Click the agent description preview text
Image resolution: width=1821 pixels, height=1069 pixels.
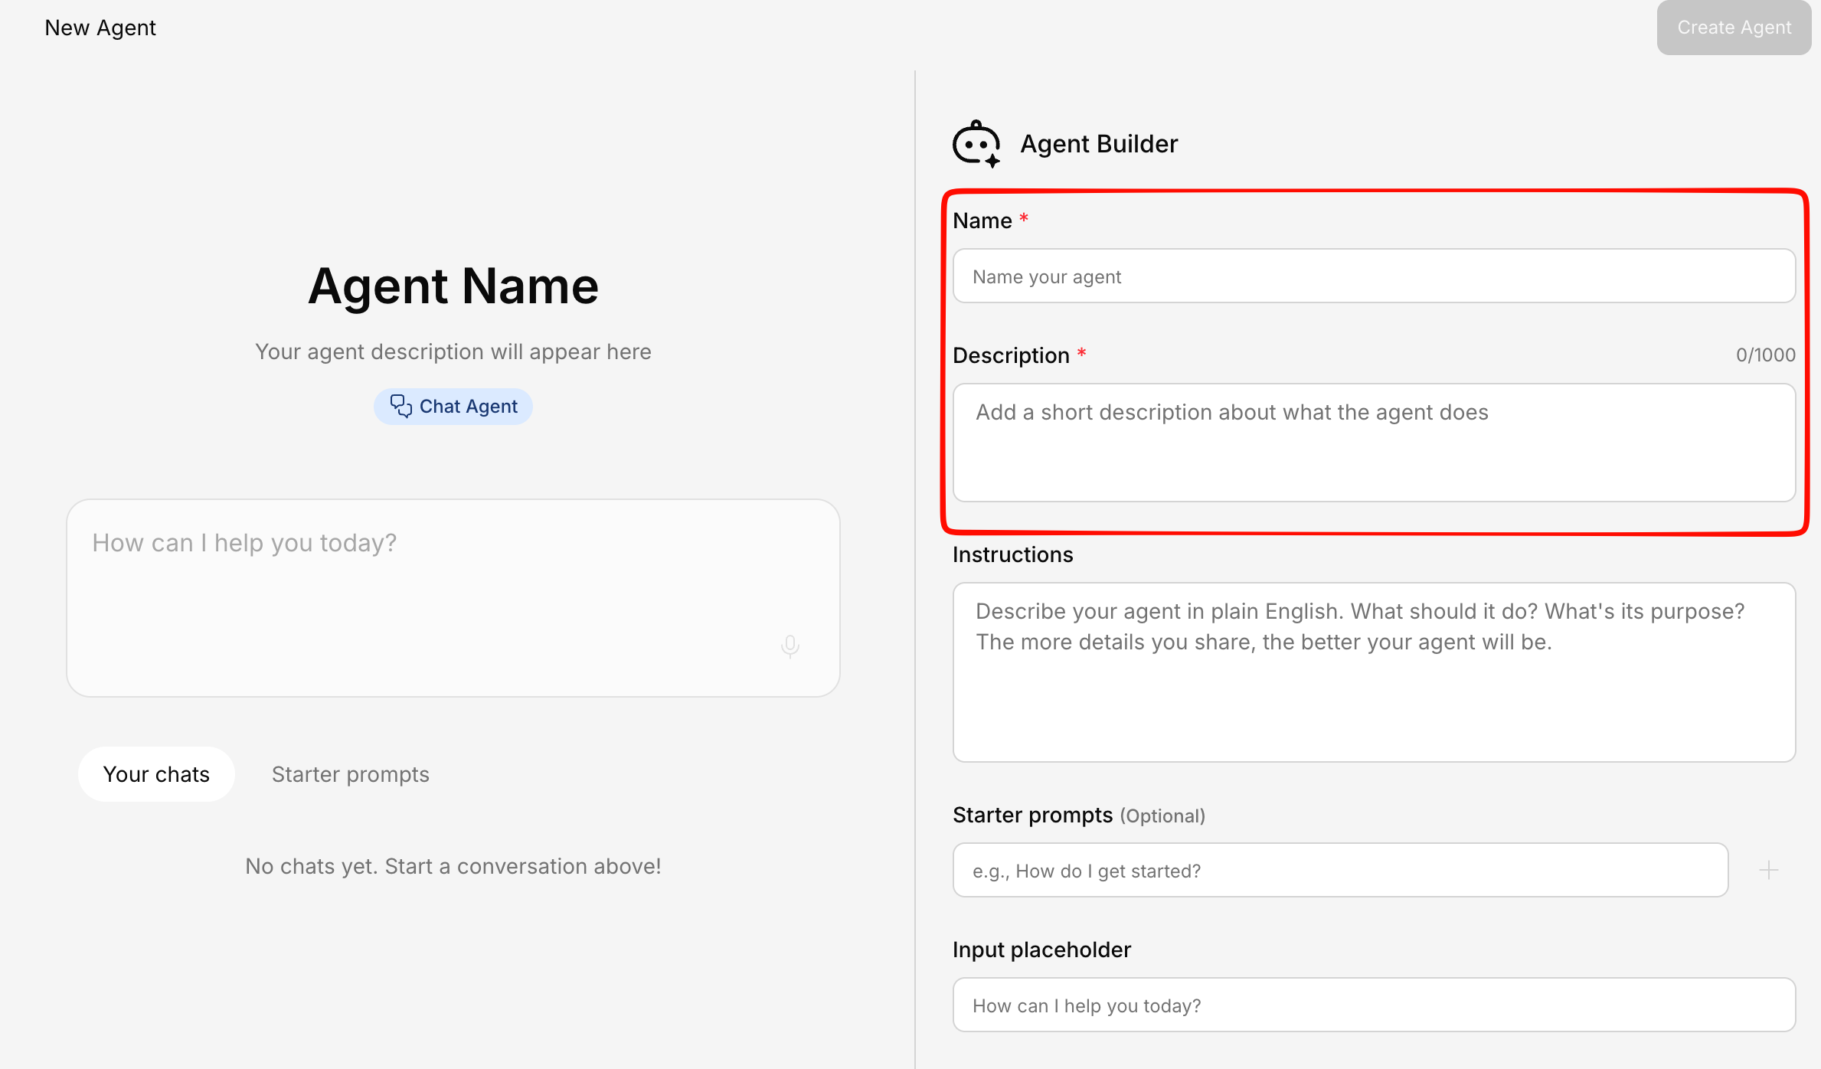point(453,351)
